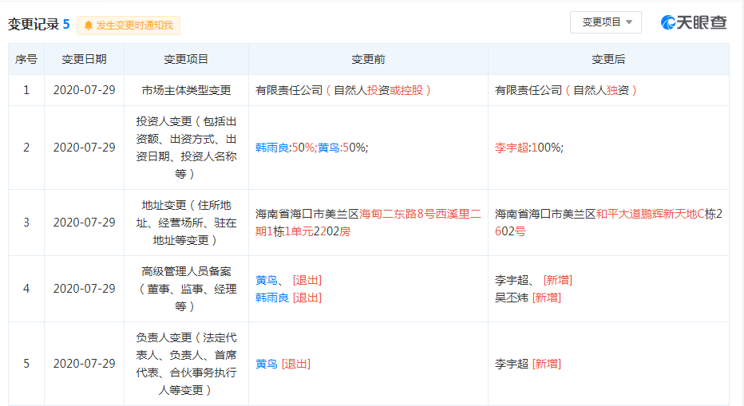The image size is (744, 406).
Task: Click the 变更后 column header
Action: point(608,59)
